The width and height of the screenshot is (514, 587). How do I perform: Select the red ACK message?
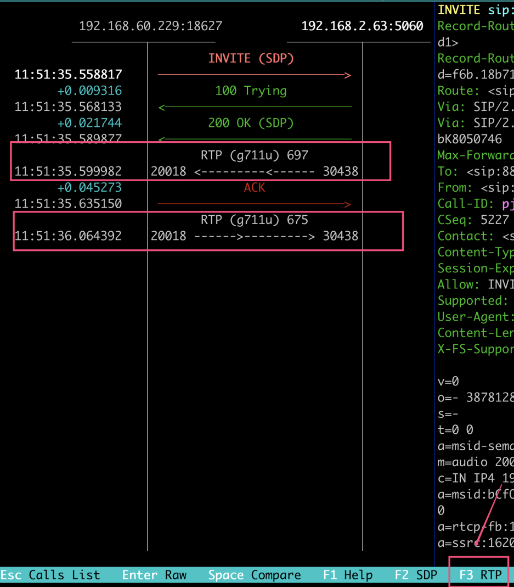(x=254, y=188)
